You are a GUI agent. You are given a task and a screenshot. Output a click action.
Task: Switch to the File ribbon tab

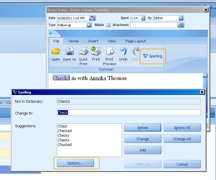pos(56,41)
